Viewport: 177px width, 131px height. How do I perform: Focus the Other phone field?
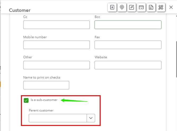click(x=57, y=65)
